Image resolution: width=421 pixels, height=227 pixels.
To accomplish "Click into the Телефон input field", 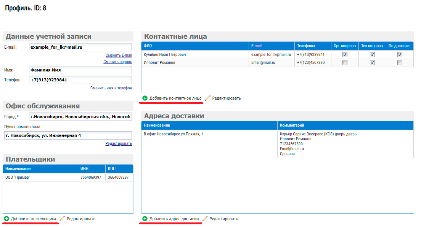I will coord(80,80).
